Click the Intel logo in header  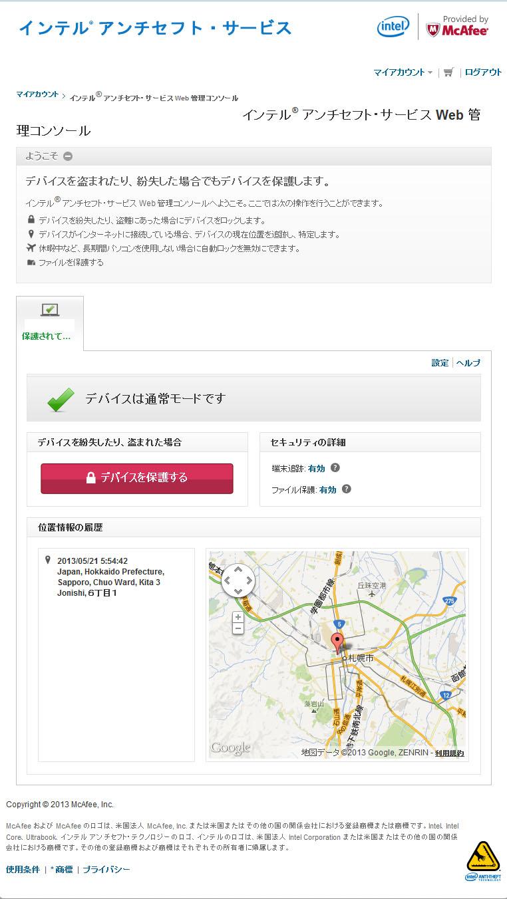(x=393, y=27)
